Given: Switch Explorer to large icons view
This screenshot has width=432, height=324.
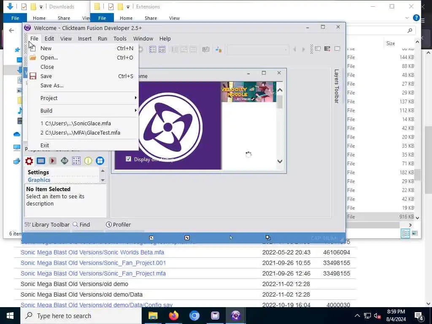Looking at the screenshot, I should 415,233.
